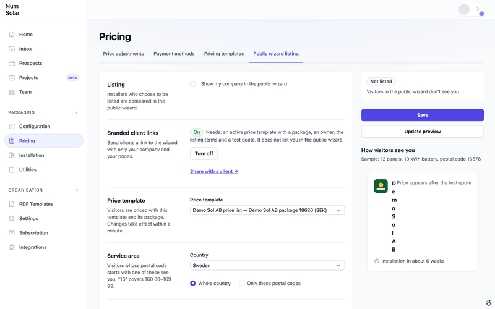Image resolution: width=495 pixels, height=309 pixels.
Task: Click the Utilities clipboard icon
Action: (x=12, y=169)
